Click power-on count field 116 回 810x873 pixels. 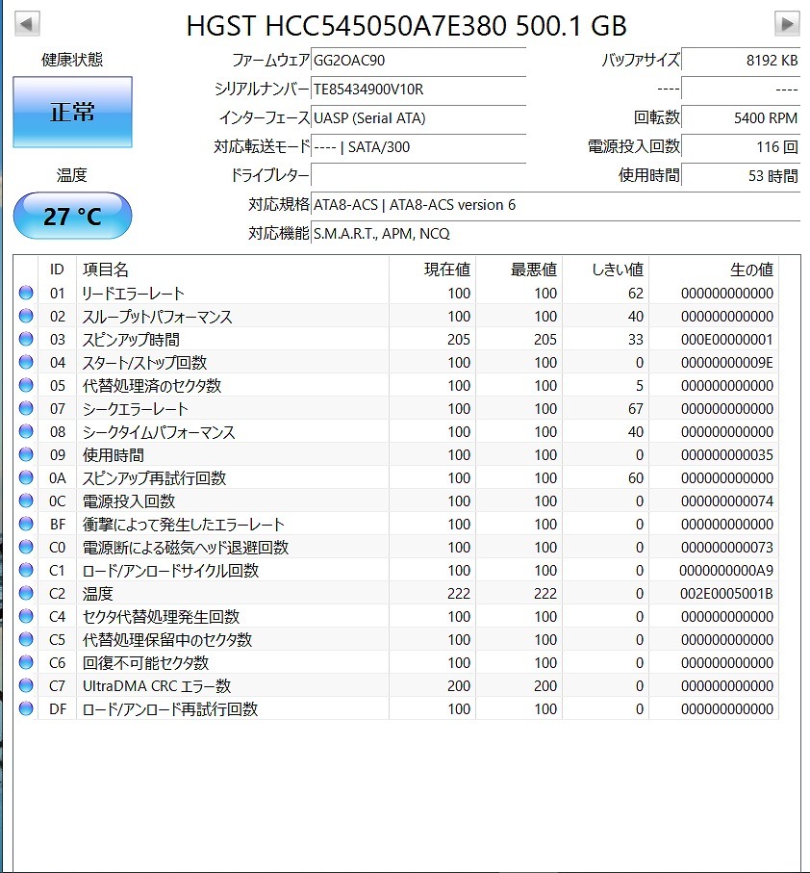coord(741,147)
